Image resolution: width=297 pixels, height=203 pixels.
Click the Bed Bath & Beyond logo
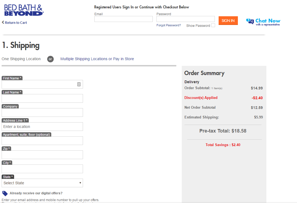(x=24, y=10)
